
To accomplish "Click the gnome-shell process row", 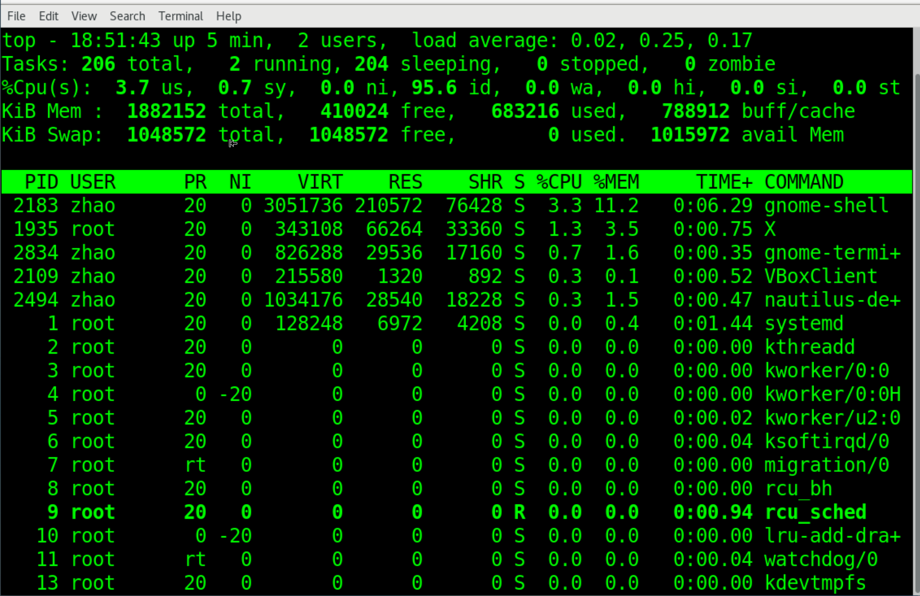I will tap(826, 205).
